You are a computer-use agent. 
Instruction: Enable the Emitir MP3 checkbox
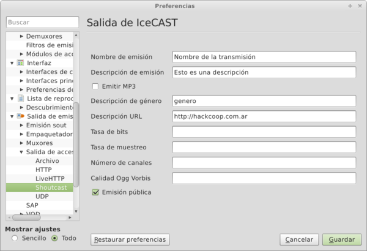(x=95, y=86)
